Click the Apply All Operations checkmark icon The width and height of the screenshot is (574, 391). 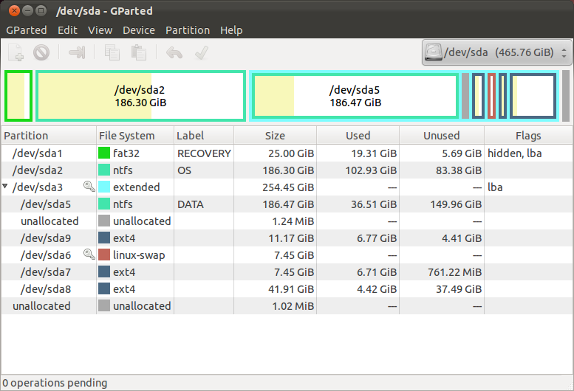(199, 52)
